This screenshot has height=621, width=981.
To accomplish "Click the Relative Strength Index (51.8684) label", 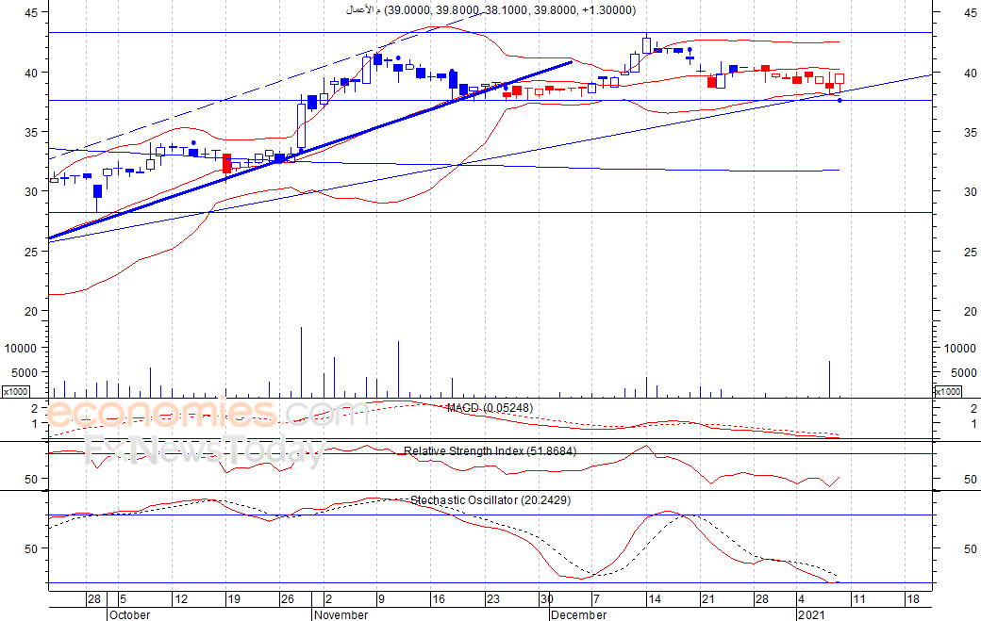I will coord(490,451).
